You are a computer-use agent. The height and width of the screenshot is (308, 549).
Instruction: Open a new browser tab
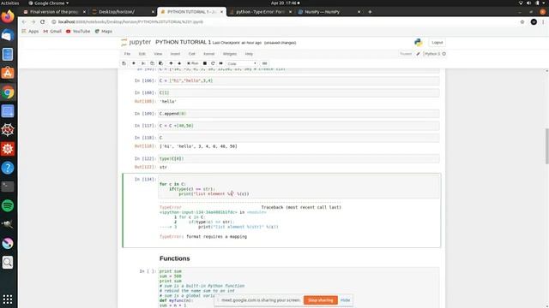click(370, 12)
